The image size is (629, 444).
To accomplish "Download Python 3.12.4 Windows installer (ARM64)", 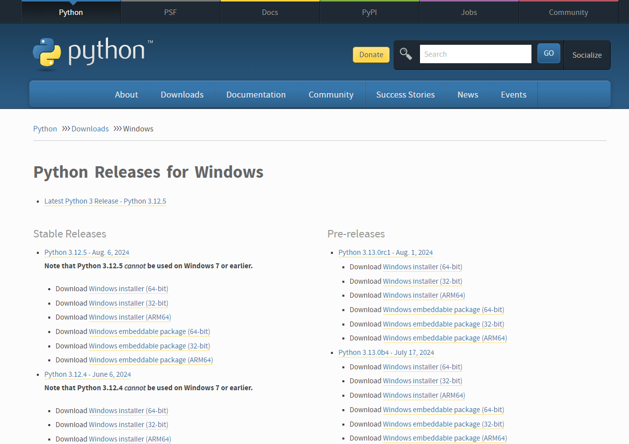I will pos(130,439).
